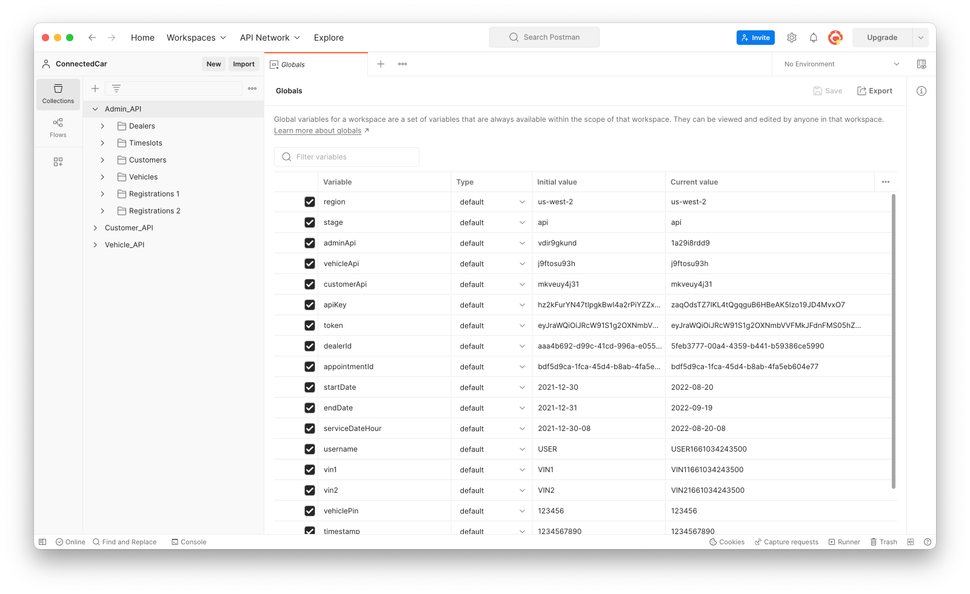Open the Console

pos(189,542)
